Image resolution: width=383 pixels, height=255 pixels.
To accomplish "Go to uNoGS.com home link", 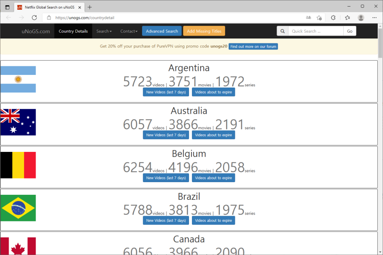I will click(x=36, y=31).
